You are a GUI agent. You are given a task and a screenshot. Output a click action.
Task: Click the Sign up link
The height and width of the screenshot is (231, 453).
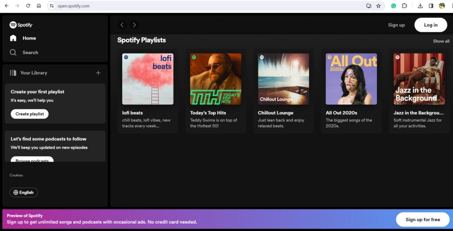click(x=396, y=25)
